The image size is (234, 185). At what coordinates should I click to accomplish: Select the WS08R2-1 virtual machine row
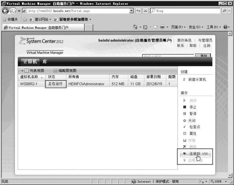(98, 84)
